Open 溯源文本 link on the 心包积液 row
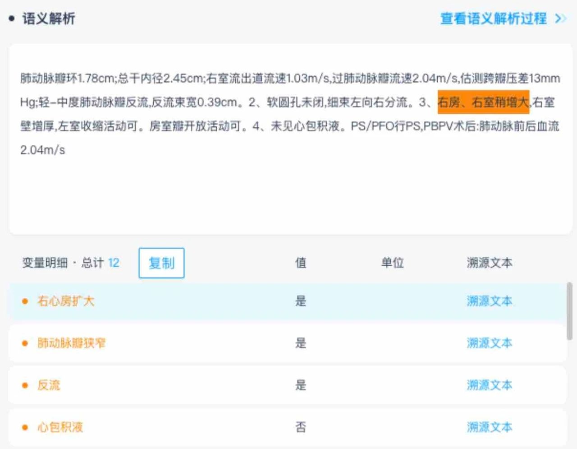This screenshot has width=577, height=449. (x=490, y=427)
